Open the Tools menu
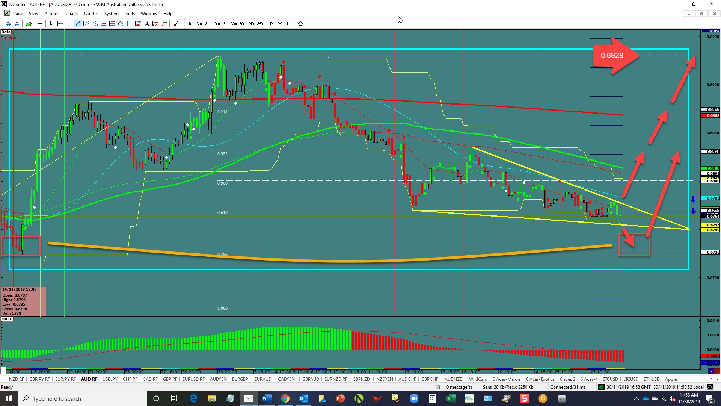The image size is (721, 406). 130,14
